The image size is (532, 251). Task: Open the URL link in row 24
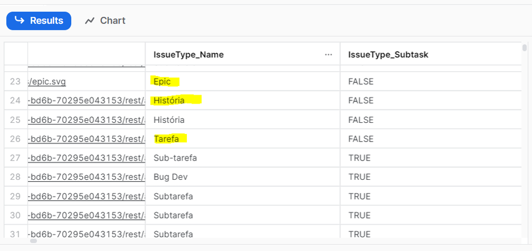point(86,101)
